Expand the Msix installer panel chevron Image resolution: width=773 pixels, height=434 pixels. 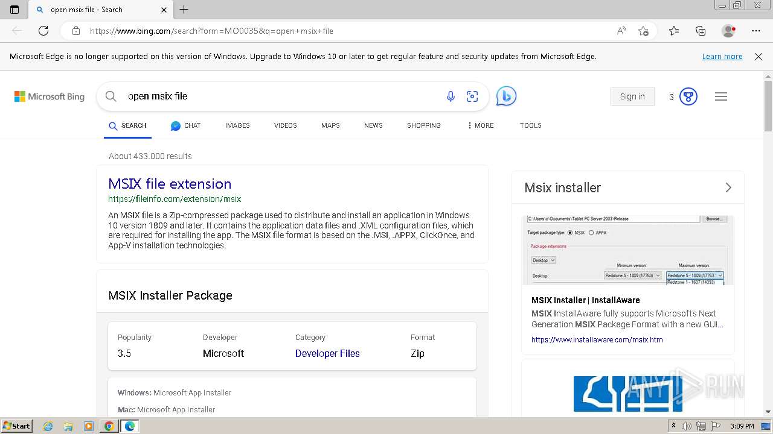point(728,187)
